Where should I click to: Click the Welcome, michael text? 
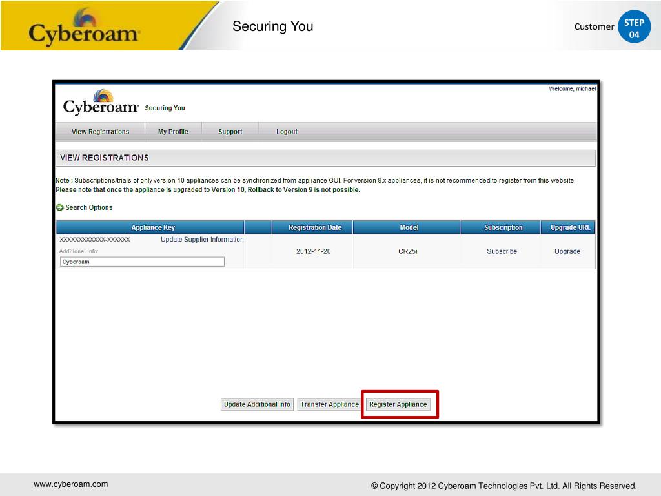[572, 88]
